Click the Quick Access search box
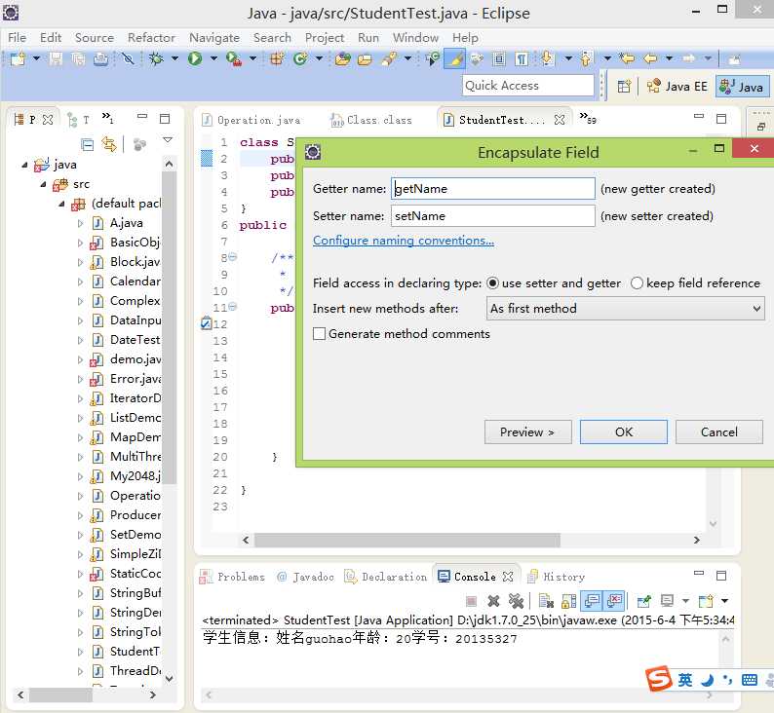The image size is (774, 713). 528,86
